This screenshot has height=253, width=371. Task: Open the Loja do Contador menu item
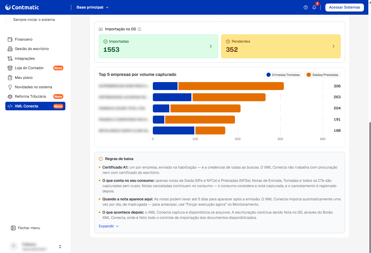pyautogui.click(x=35, y=68)
